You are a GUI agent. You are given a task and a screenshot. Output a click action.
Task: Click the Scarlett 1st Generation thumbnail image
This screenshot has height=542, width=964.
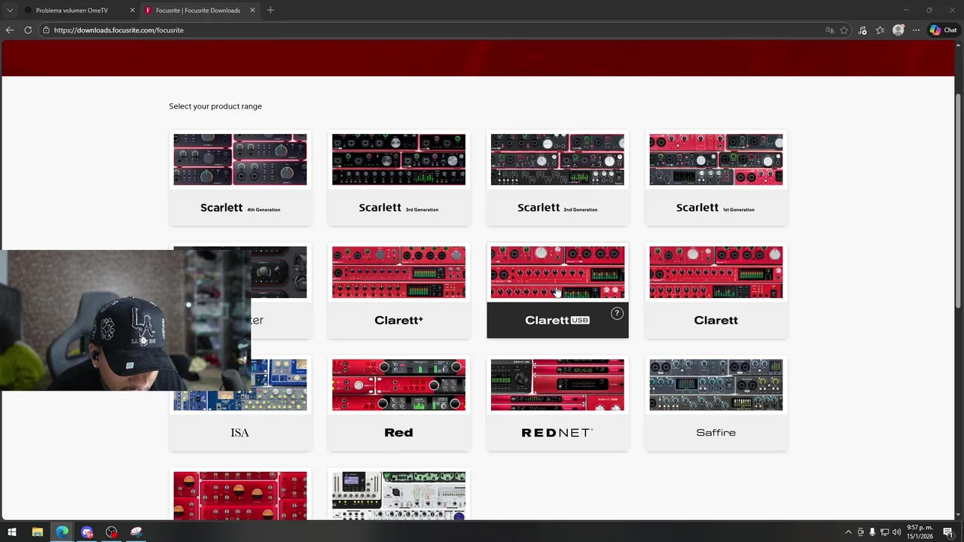point(715,160)
